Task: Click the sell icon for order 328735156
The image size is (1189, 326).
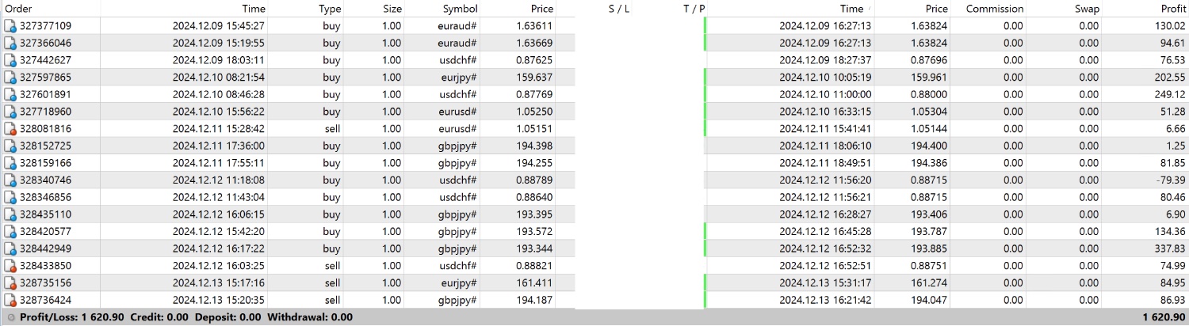Action: pyautogui.click(x=10, y=283)
